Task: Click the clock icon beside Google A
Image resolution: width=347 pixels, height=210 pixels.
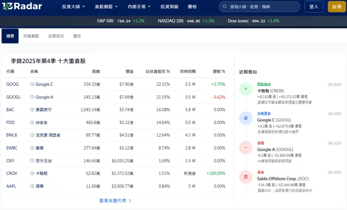Action: 32,97
